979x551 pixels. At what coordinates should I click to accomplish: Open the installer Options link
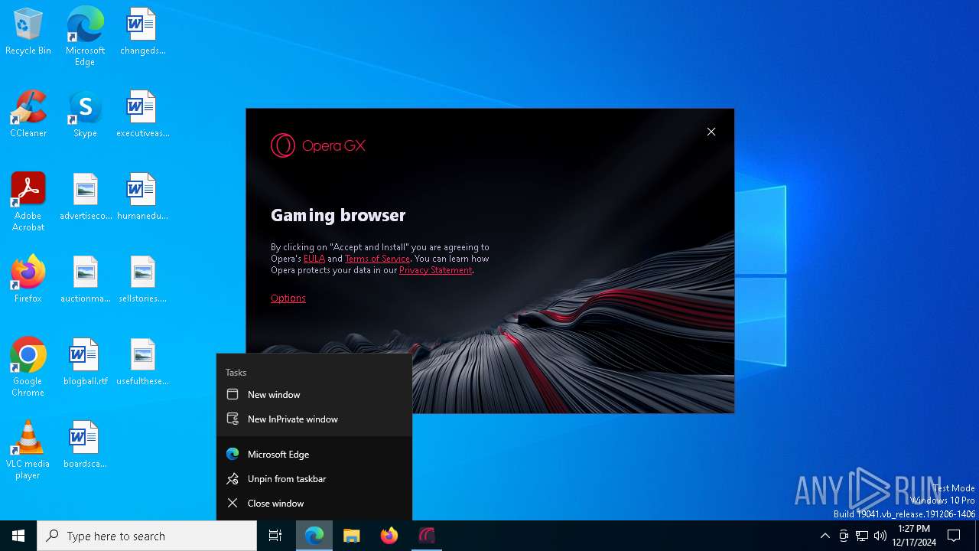point(288,298)
